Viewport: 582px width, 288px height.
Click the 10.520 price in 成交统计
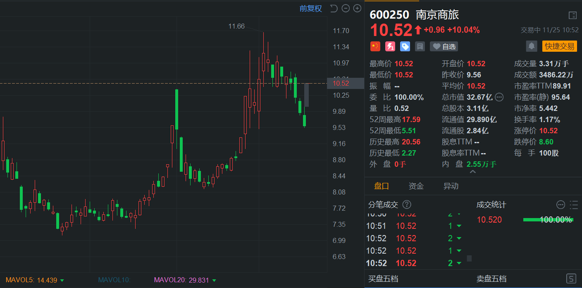[489, 220]
